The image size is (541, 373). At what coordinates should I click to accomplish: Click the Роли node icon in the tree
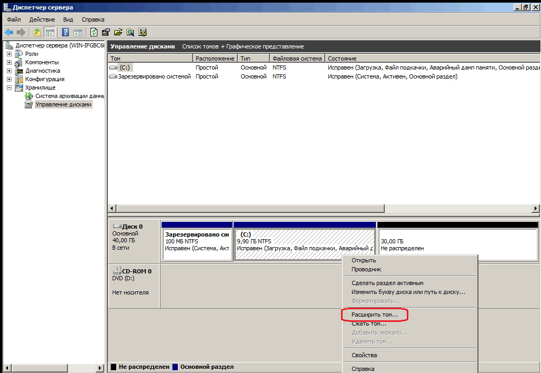pyautogui.click(x=19, y=54)
